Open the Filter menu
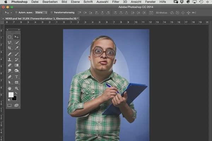 coord(116,2)
